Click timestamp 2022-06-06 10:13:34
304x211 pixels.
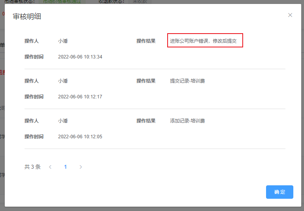[80, 57]
